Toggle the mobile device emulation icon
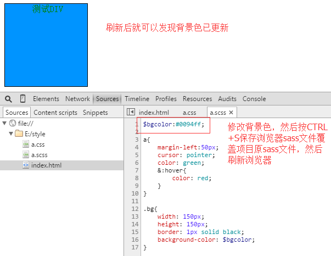 [23, 99]
